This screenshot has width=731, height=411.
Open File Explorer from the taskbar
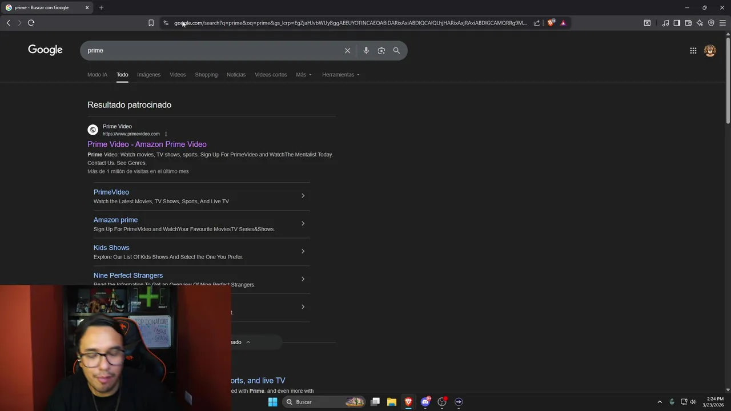tap(392, 402)
